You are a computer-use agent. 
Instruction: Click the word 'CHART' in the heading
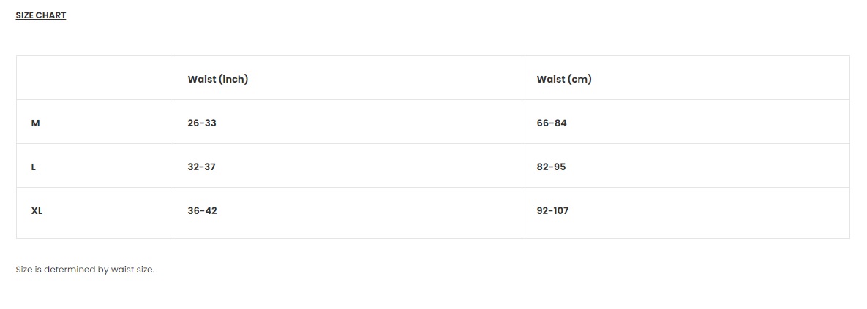tap(51, 15)
